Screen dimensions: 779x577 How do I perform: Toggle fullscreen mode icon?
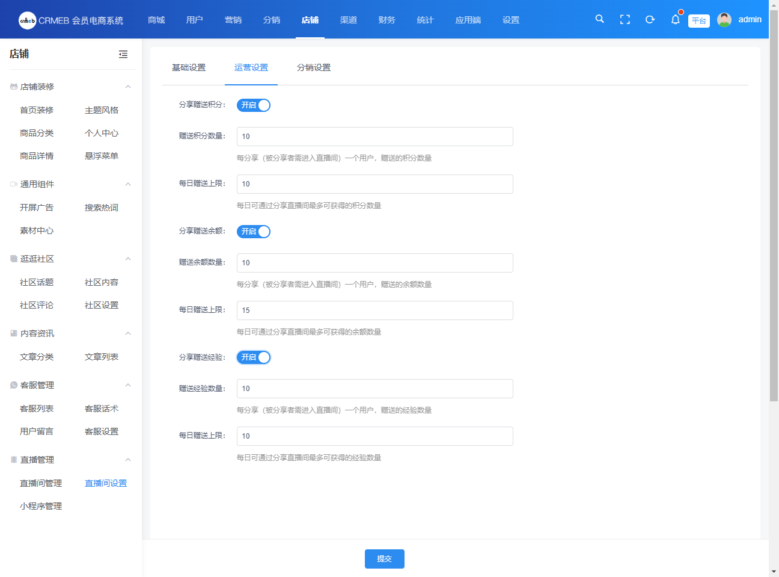[x=625, y=19]
